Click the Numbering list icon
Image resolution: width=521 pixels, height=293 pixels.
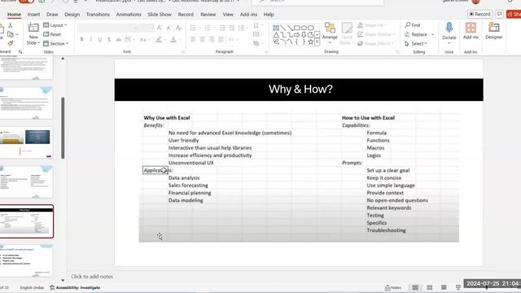tap(209, 28)
